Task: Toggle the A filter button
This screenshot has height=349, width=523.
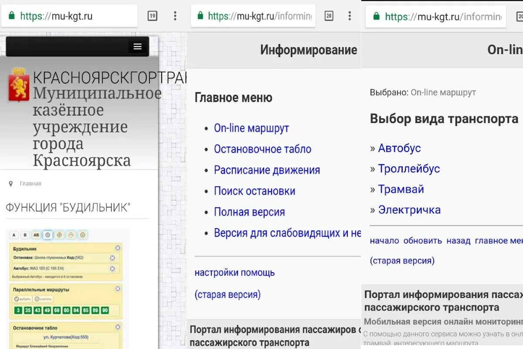Action: click(14, 235)
